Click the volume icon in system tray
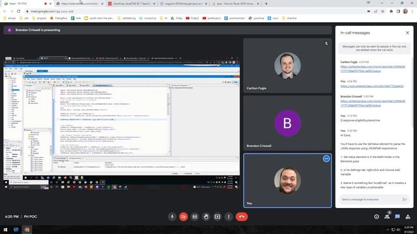The height and width of the screenshot is (234, 417). (398, 229)
